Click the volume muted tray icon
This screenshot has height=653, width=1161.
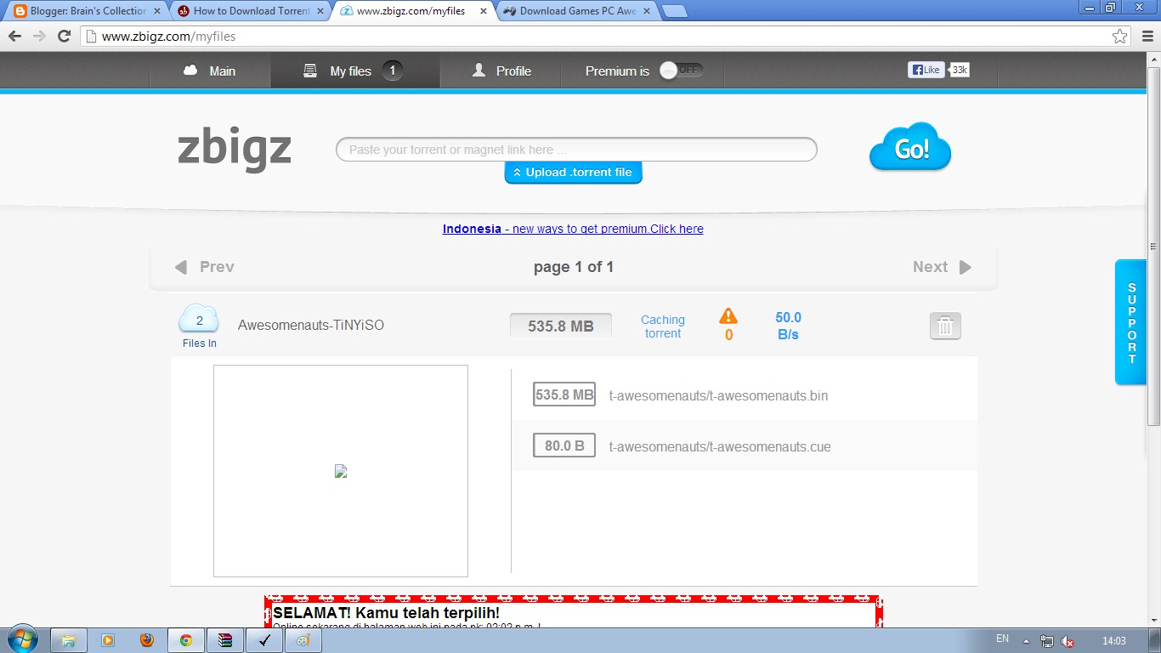[1068, 641]
